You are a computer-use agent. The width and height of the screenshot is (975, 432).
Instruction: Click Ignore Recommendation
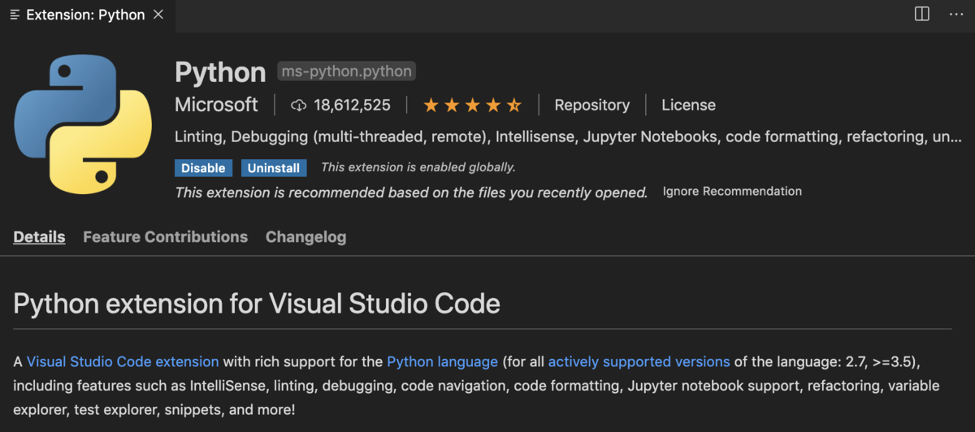pyautogui.click(x=732, y=192)
